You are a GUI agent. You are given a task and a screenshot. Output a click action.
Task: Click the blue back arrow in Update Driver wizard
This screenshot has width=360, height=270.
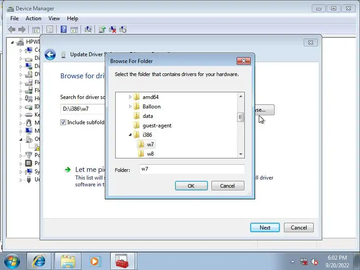pos(50,54)
